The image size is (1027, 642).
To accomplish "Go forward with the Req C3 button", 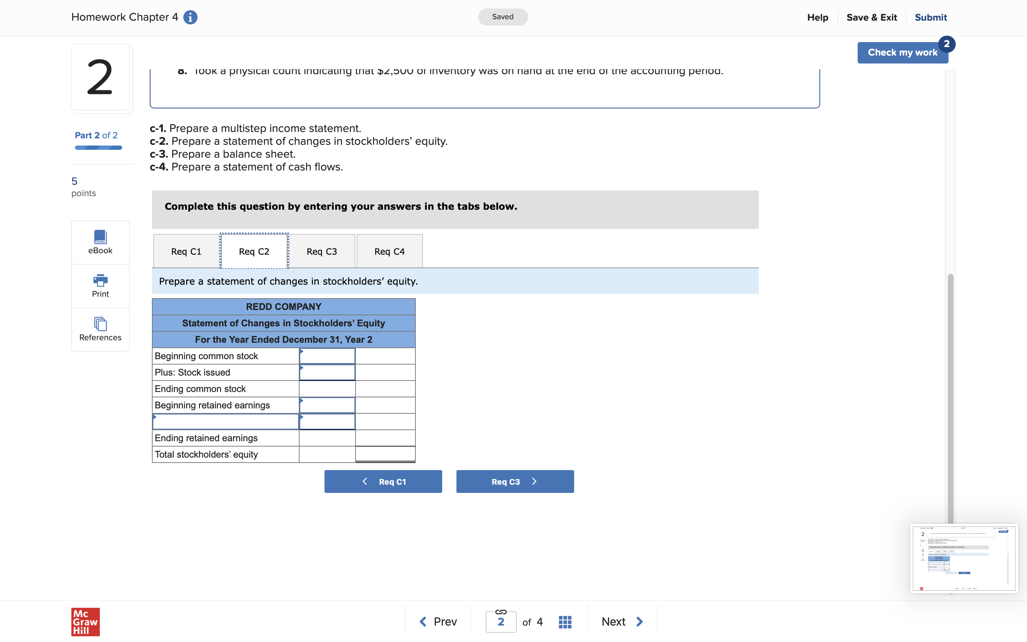I will point(515,481).
